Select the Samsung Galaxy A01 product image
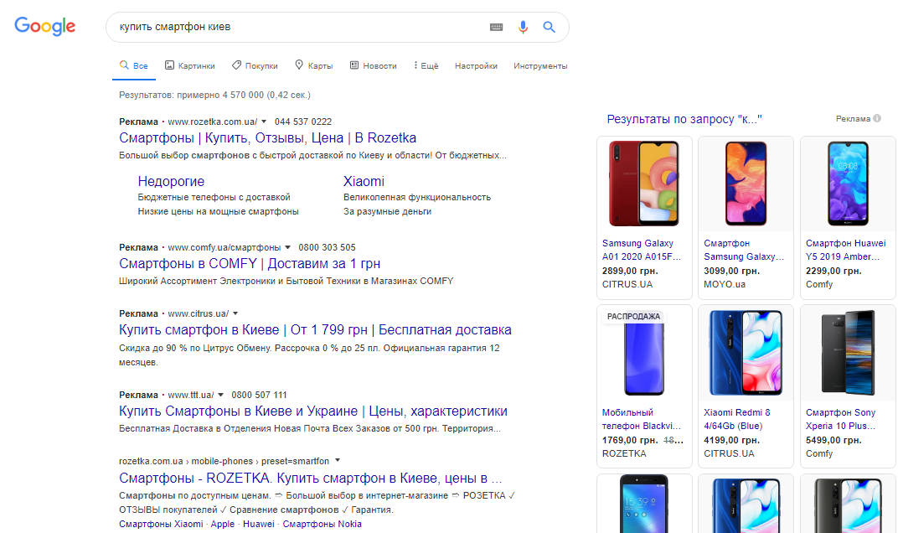Viewport: 903px width, 533px height. 644,184
